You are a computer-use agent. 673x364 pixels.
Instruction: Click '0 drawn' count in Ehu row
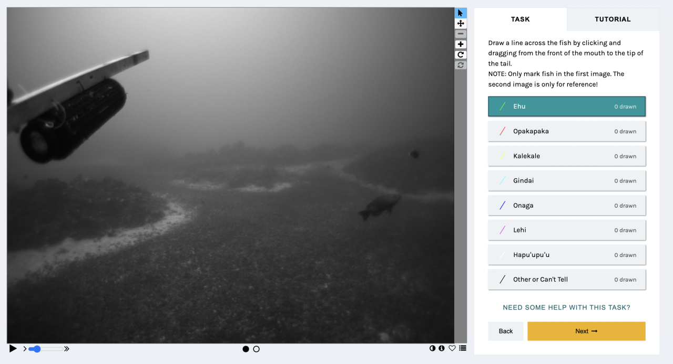click(x=625, y=106)
